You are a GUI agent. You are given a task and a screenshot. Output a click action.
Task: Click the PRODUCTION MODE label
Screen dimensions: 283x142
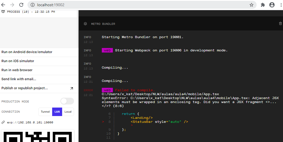pyautogui.click(x=15, y=102)
